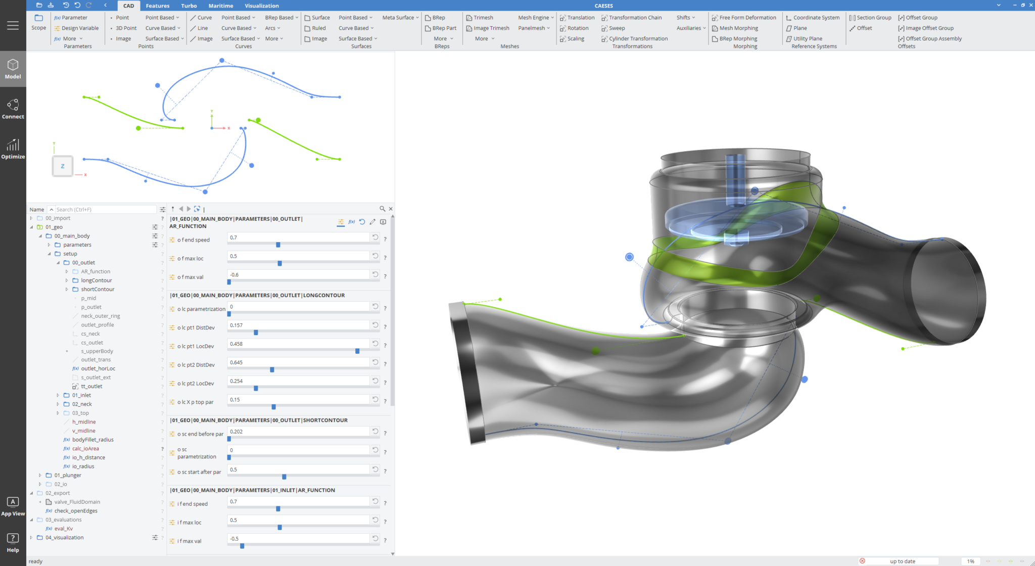Click the magnifier search icon in parameter panel
Viewport: 1035px width, 566px height.
click(x=382, y=209)
